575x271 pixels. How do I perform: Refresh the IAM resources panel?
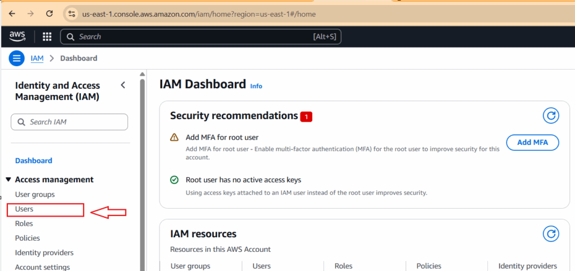(x=551, y=233)
